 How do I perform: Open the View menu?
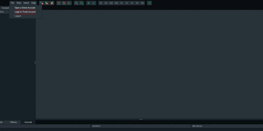(19, 3)
